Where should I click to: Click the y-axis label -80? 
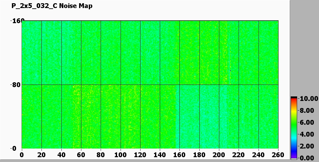(x=15, y=85)
